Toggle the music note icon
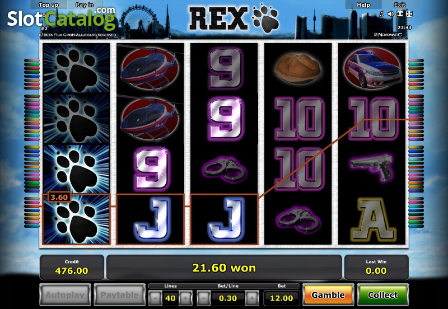Viewport: 448px width, 309px height. (382, 13)
